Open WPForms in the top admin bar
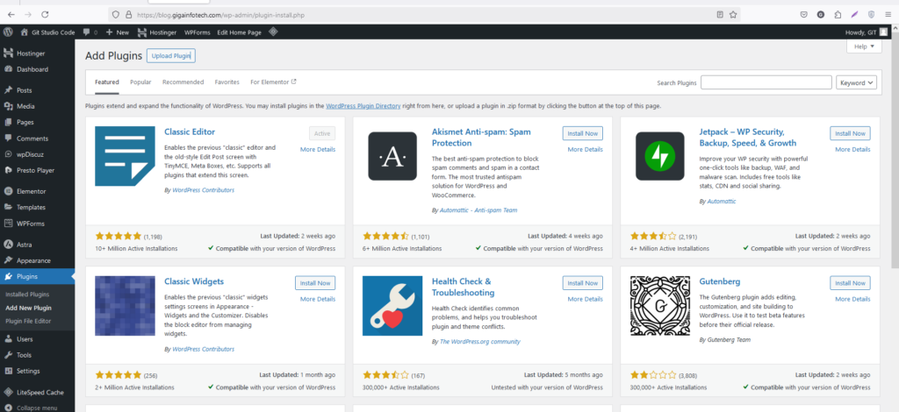Viewport: 899px width, 412px height. [198, 32]
